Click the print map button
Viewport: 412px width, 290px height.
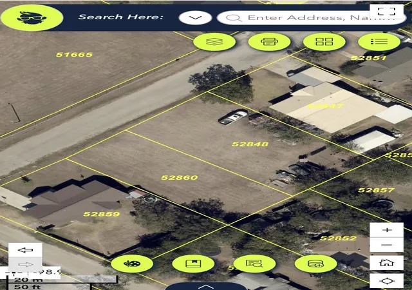coord(269,42)
